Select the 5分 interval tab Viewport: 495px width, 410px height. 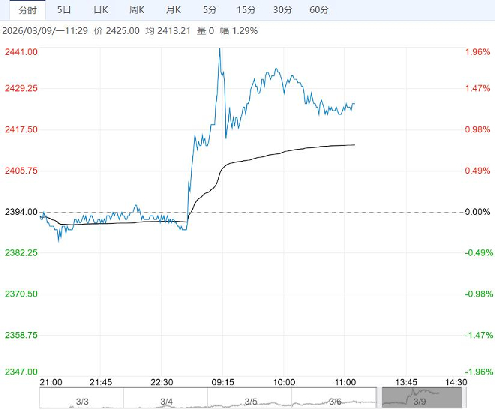[x=209, y=10]
